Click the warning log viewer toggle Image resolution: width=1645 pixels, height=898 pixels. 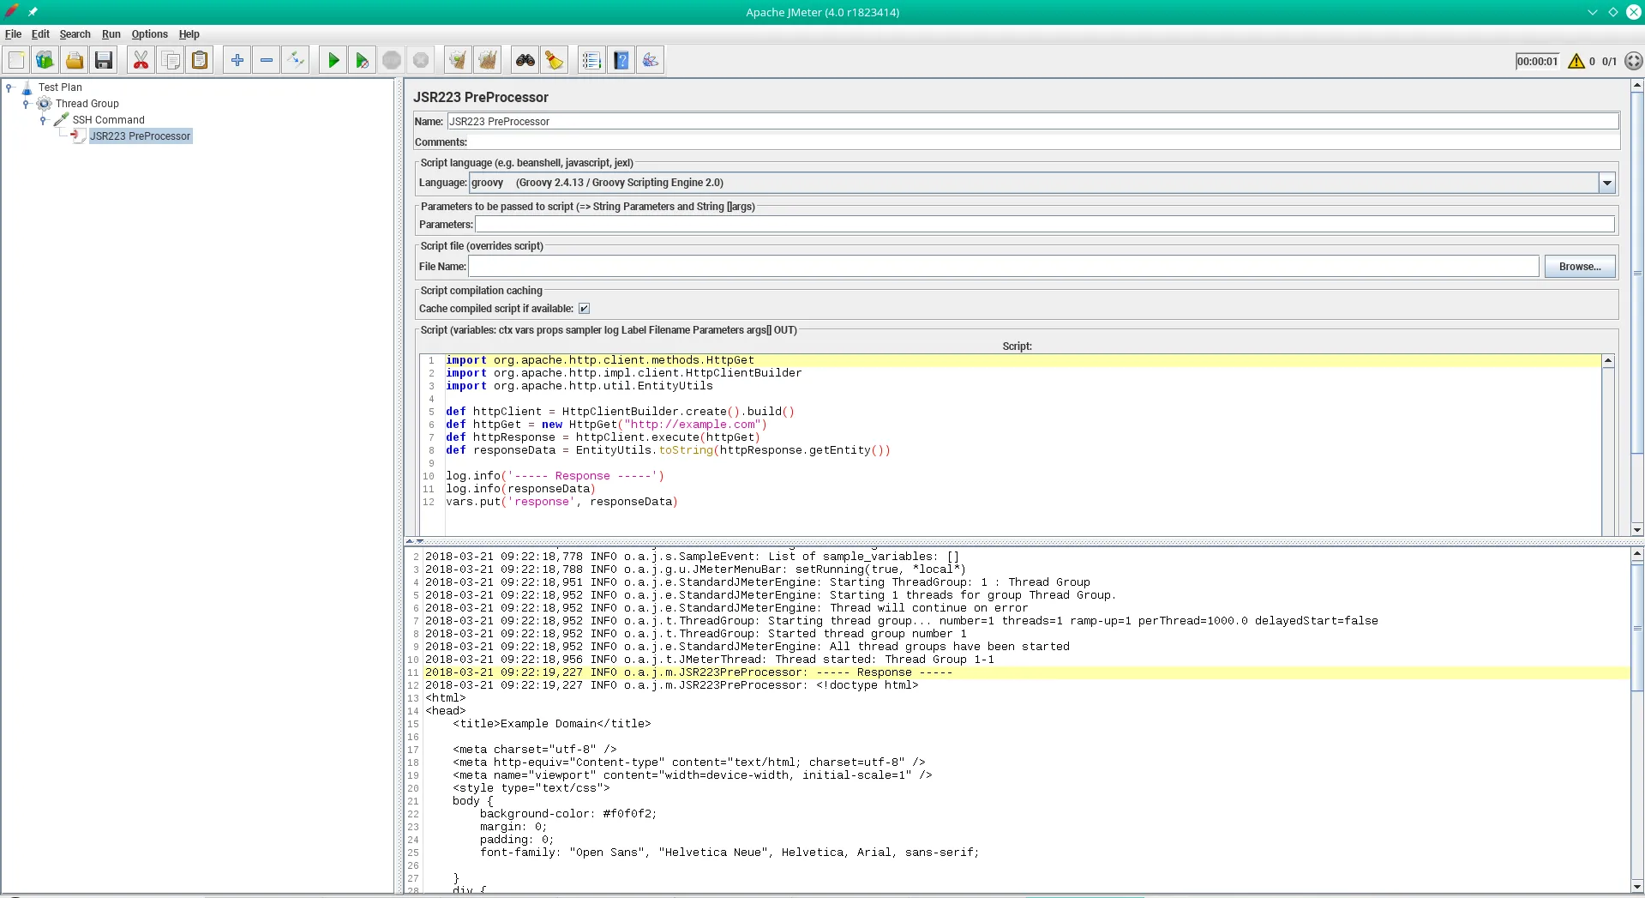click(x=1576, y=61)
